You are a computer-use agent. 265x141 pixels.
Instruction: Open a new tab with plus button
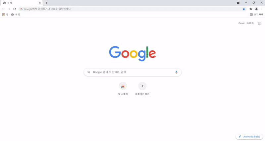(x=46, y=3)
